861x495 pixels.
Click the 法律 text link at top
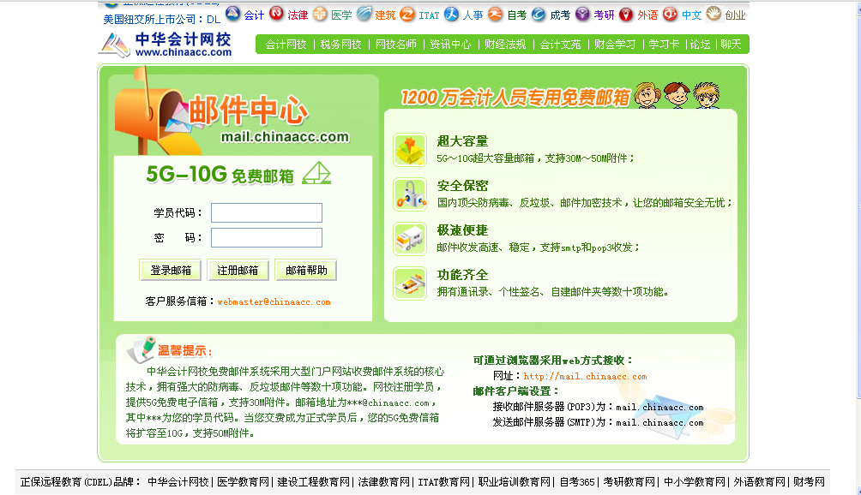click(298, 15)
